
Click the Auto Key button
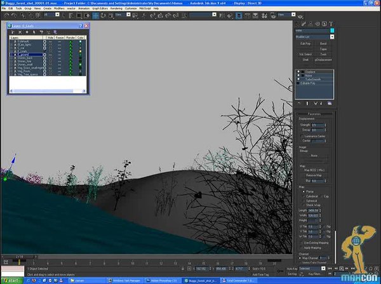click(x=292, y=269)
